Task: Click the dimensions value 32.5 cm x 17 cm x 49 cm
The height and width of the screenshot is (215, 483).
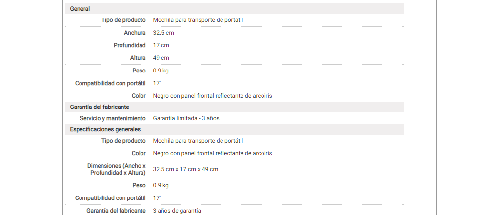Action: tap(185, 169)
